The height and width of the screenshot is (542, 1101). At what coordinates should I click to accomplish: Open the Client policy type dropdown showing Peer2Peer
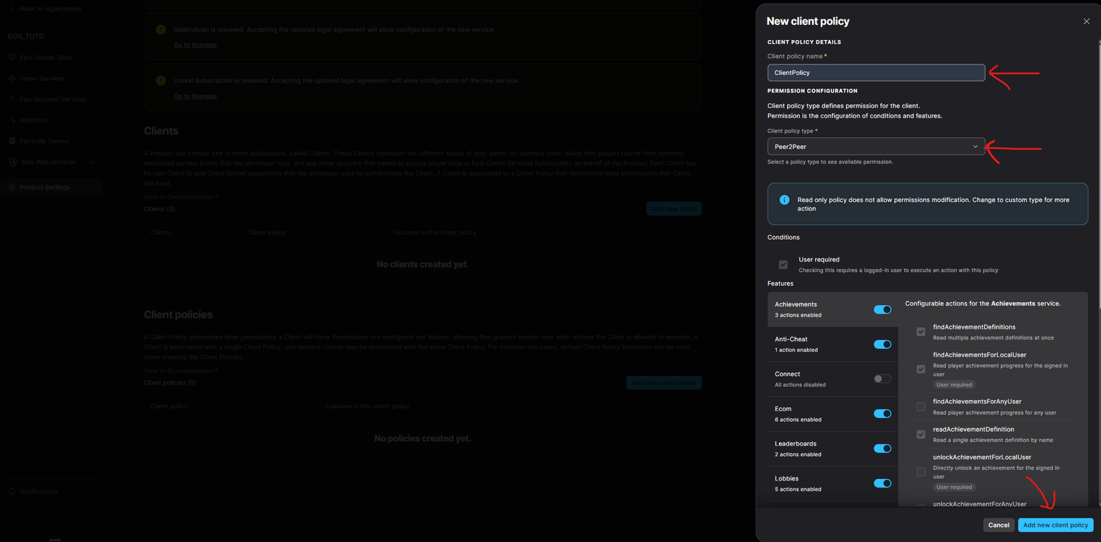click(876, 146)
